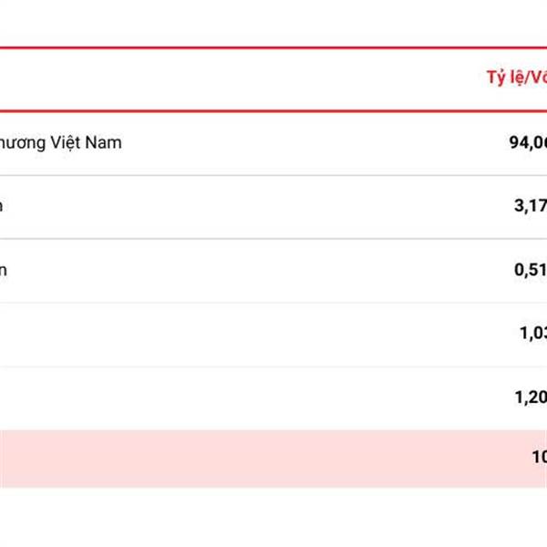Select the 1,03 ratio cell
This screenshot has width=547, height=547.
tap(533, 333)
